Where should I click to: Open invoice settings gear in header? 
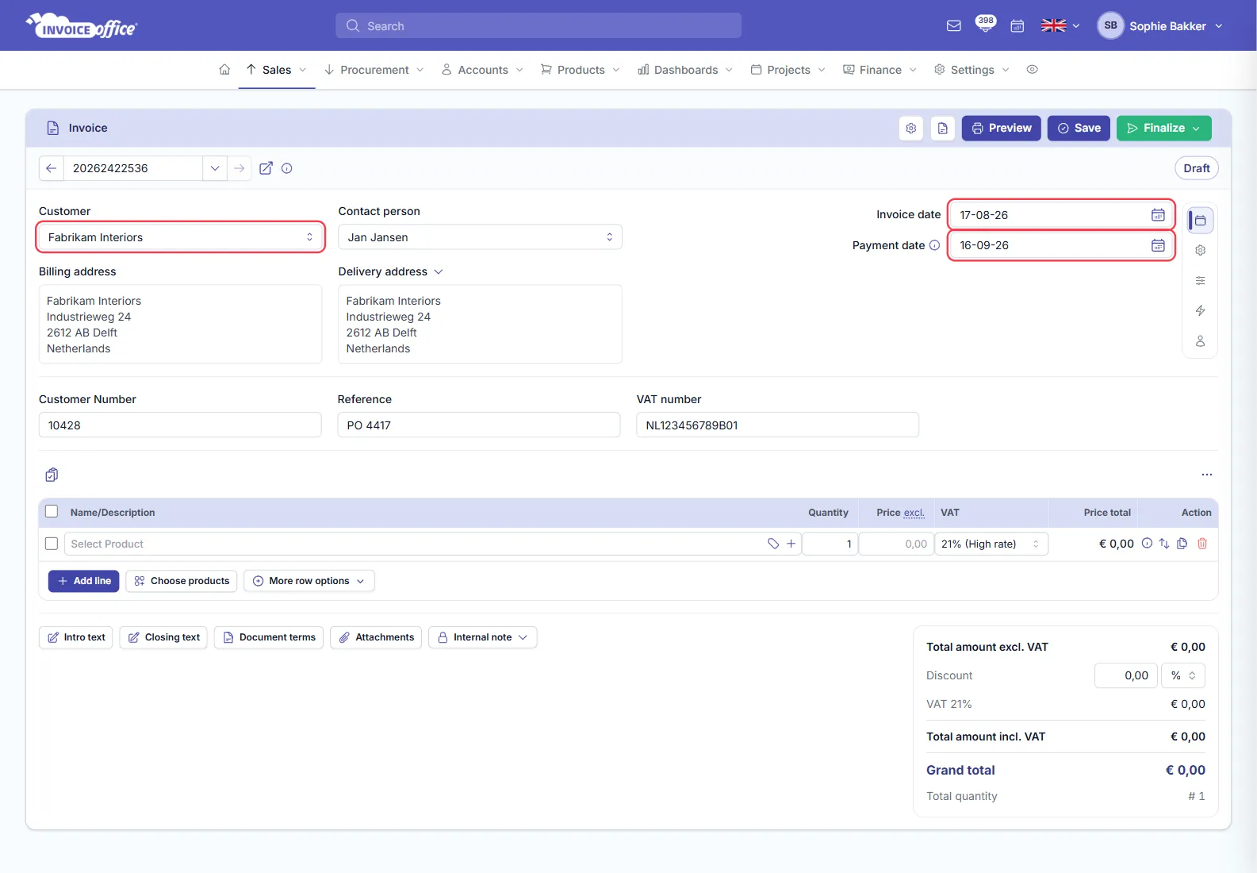point(911,129)
